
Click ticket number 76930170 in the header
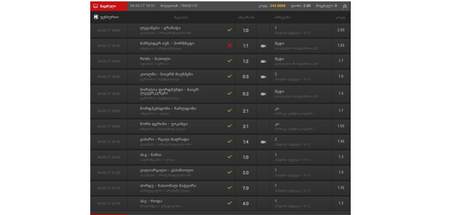pos(189,6)
